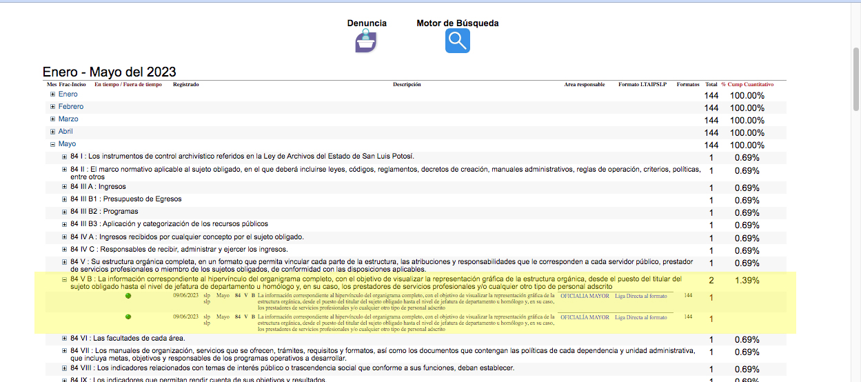Click the Descripción column header
Viewport: 861px width, 382px height.
[407, 85]
